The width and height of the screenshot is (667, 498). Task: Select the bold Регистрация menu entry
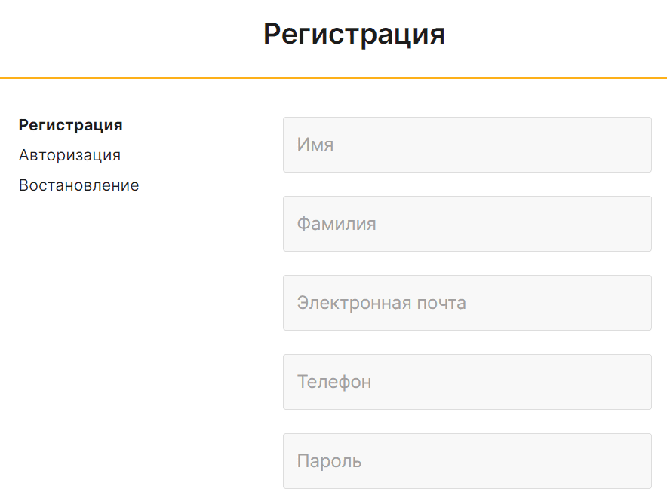71,125
